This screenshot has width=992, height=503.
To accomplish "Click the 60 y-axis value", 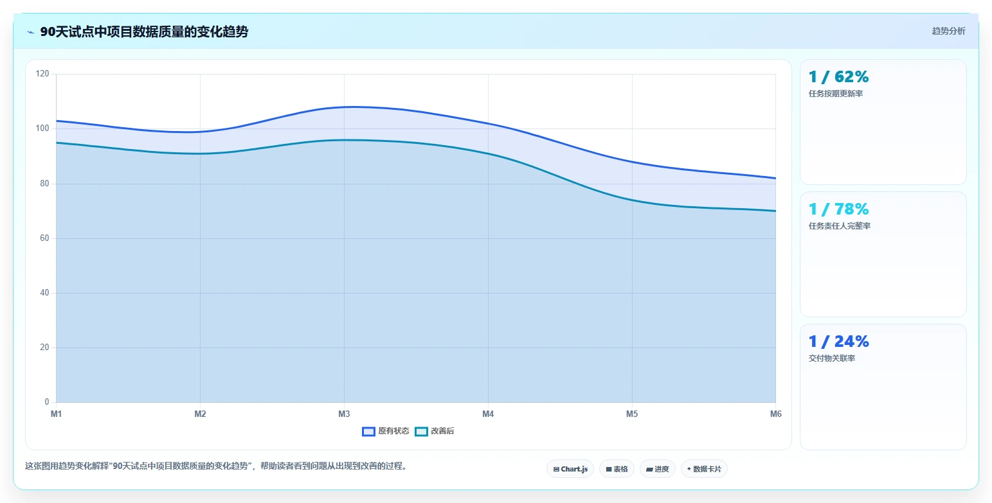I will coord(44,238).
